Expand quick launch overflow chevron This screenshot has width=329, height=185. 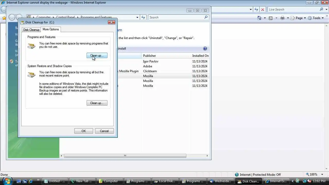click(38, 180)
